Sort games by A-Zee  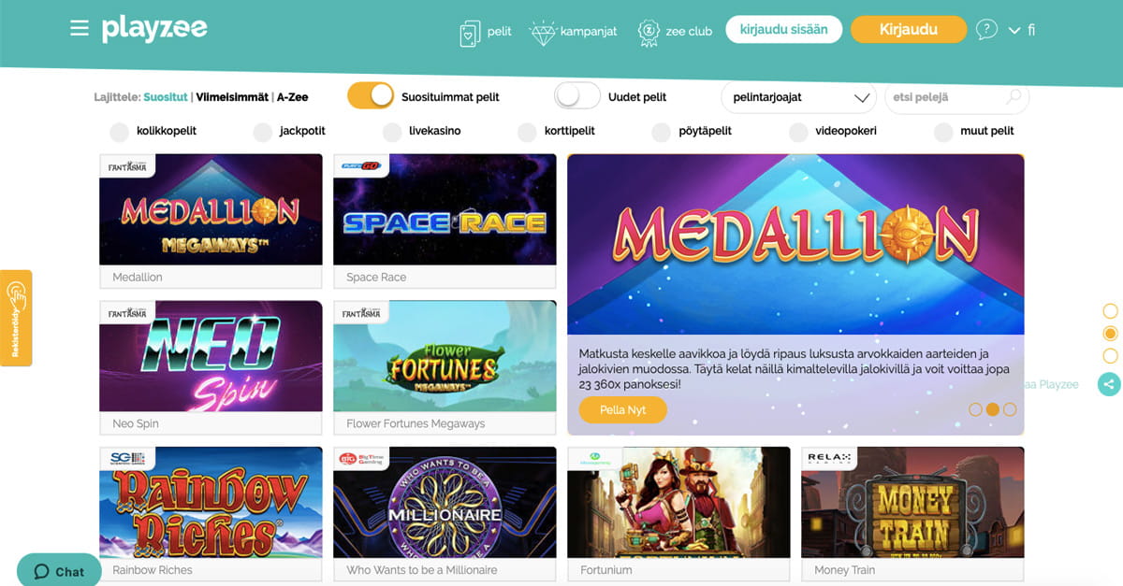(x=292, y=97)
